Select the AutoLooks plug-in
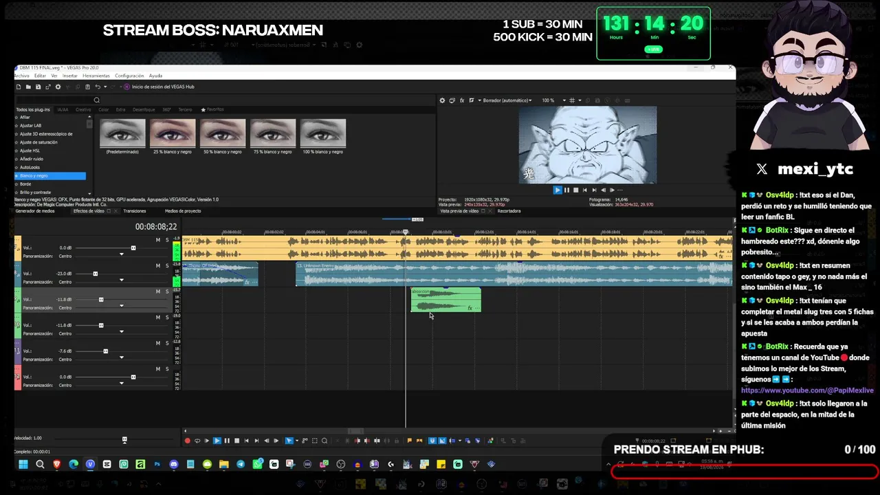 [30, 167]
